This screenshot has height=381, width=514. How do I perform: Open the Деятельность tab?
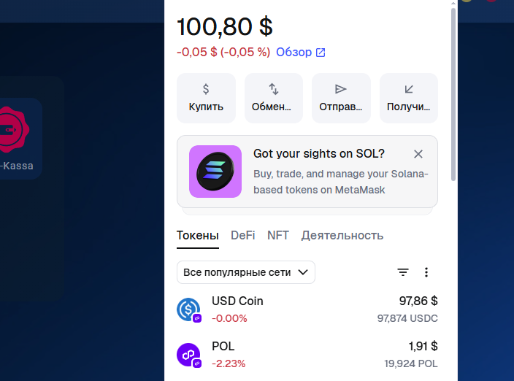(342, 236)
